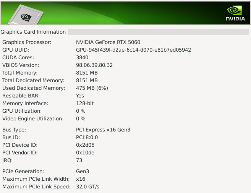This screenshot has width=251, height=193.
Task: Click the NVIDIA logo in the banner
Action: coord(236,13)
